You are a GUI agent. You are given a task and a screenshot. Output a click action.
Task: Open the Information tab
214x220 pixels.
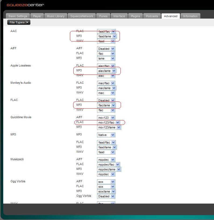click(190, 16)
